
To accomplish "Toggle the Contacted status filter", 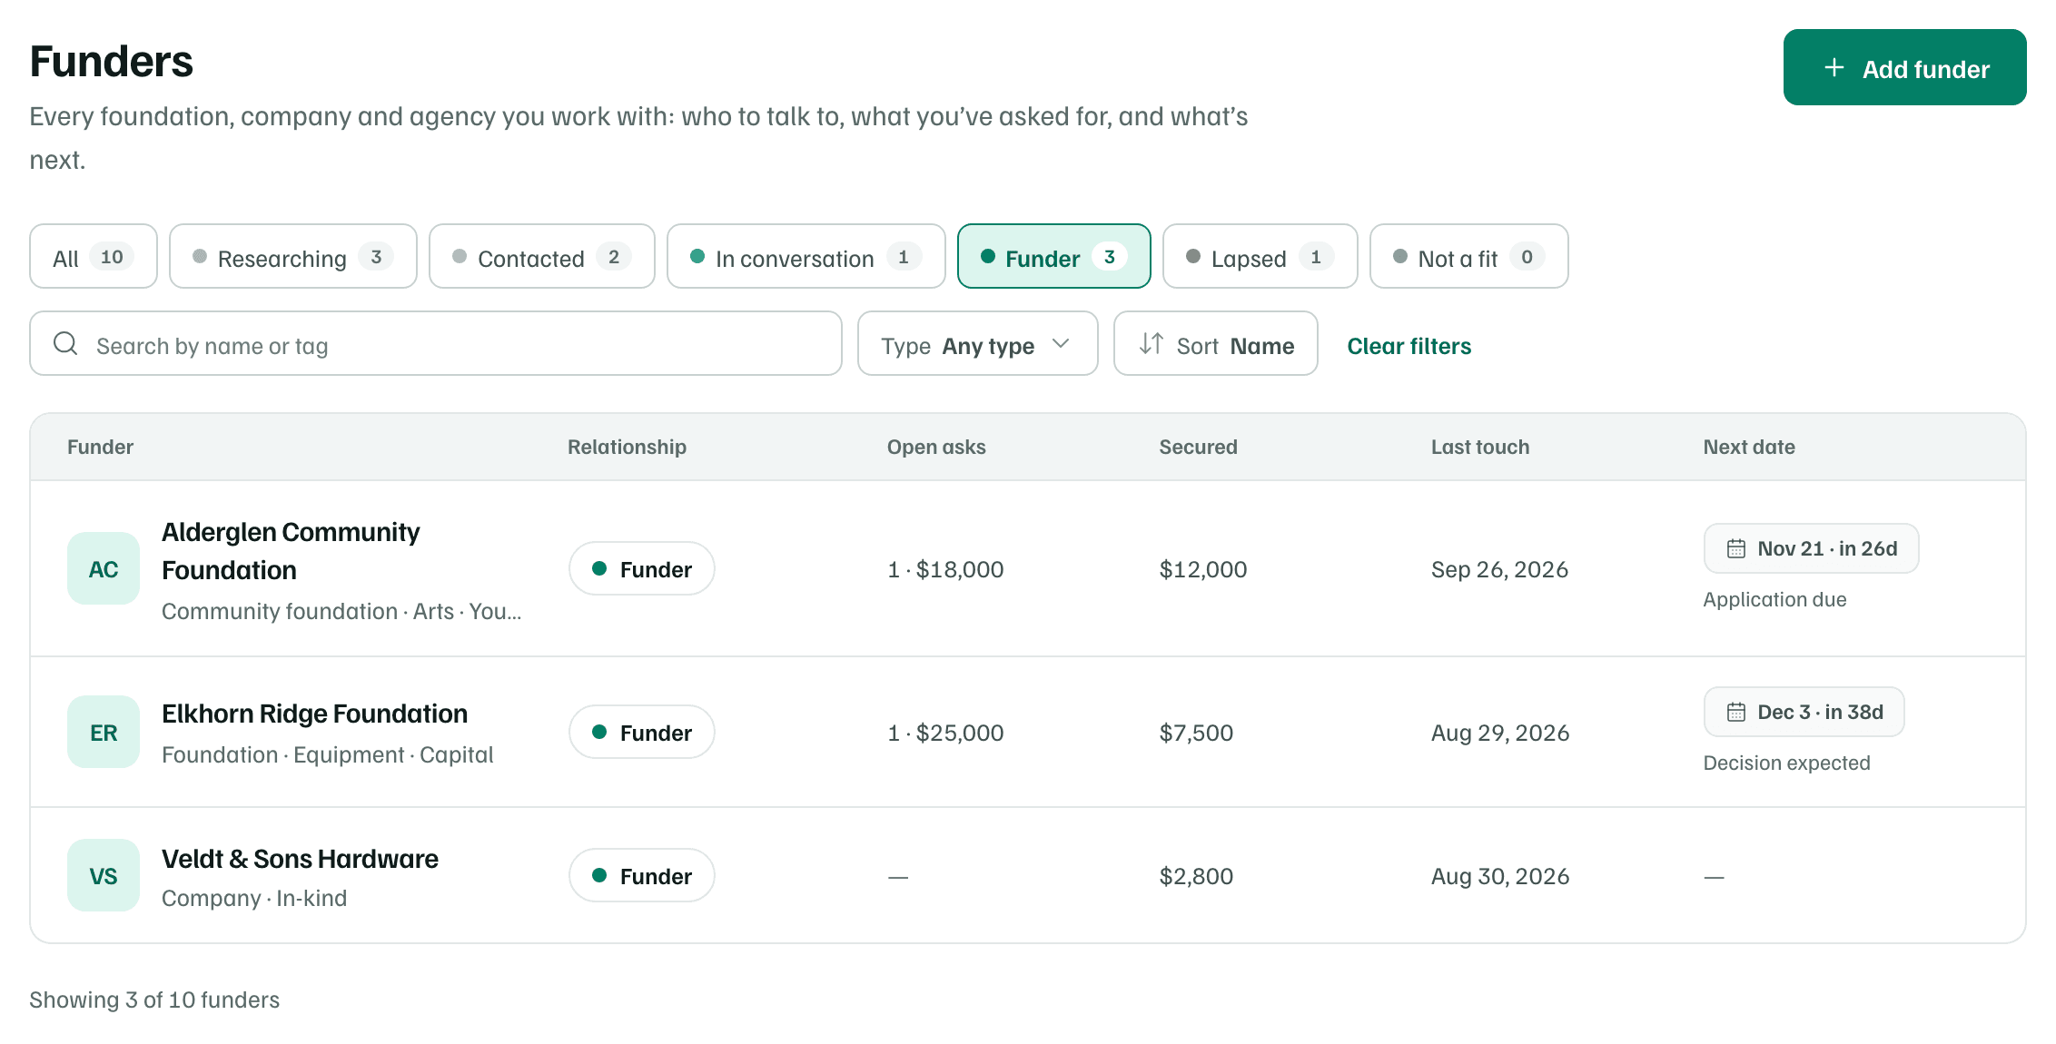I will pos(542,256).
